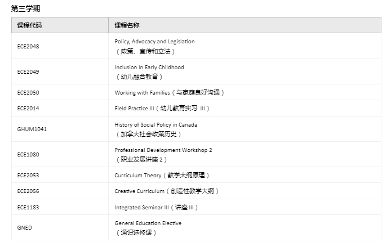Select course code ECE2053
Screen dimensions: 391x251
pyautogui.click(x=28, y=176)
